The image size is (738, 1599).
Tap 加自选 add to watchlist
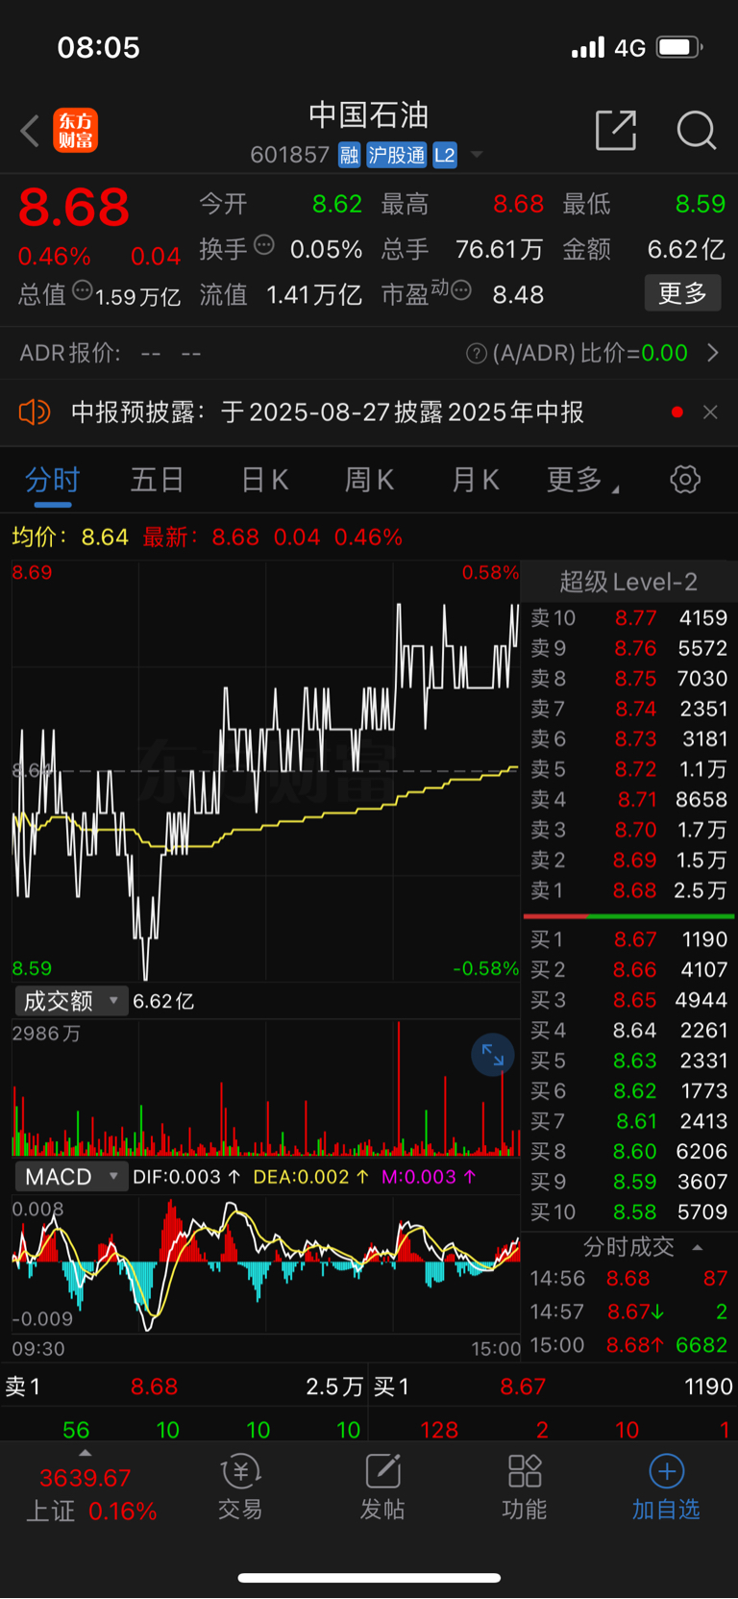[666, 1487]
